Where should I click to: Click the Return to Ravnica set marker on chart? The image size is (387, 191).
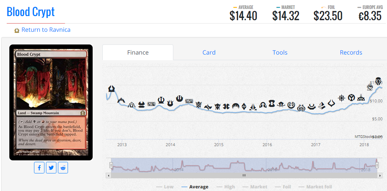(x=112, y=88)
